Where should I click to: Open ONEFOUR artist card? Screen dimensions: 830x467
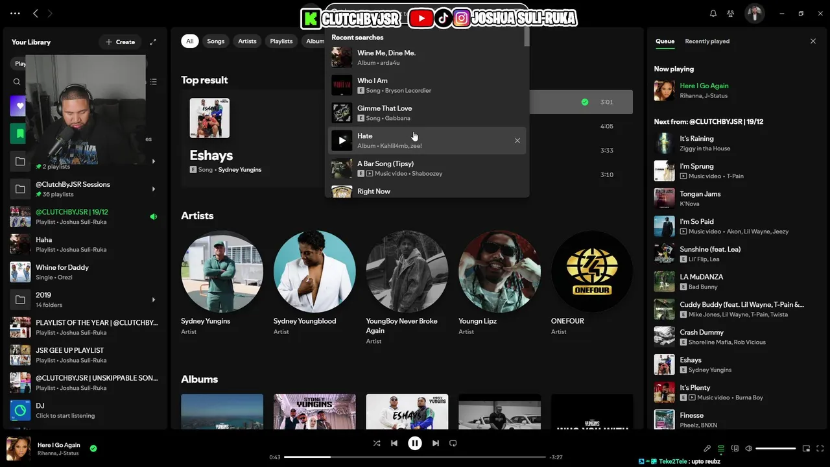592,283
